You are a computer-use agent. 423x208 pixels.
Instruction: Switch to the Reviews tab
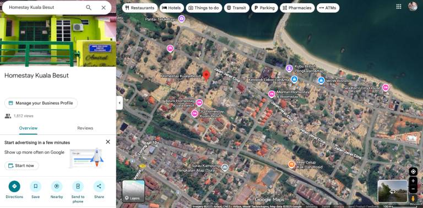[x=85, y=128]
